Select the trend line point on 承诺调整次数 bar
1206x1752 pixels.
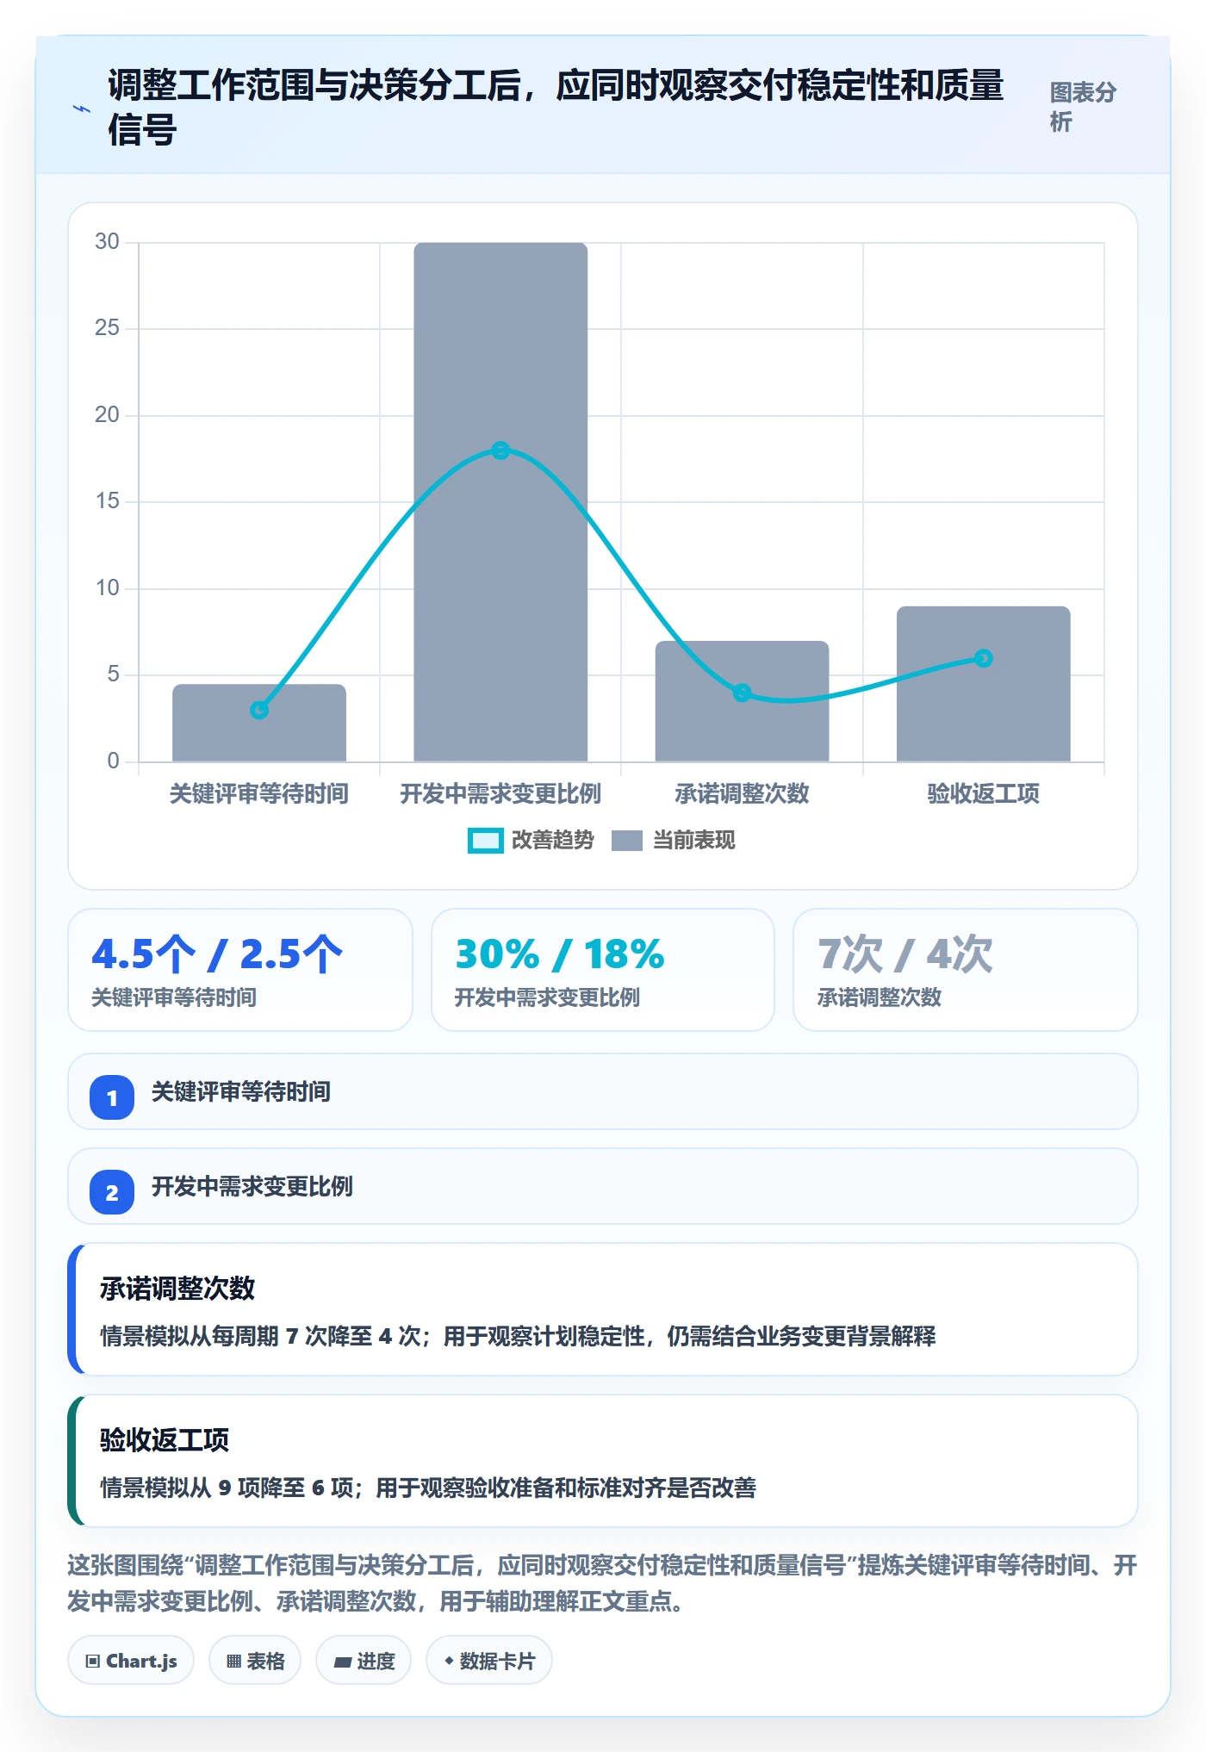tap(742, 693)
